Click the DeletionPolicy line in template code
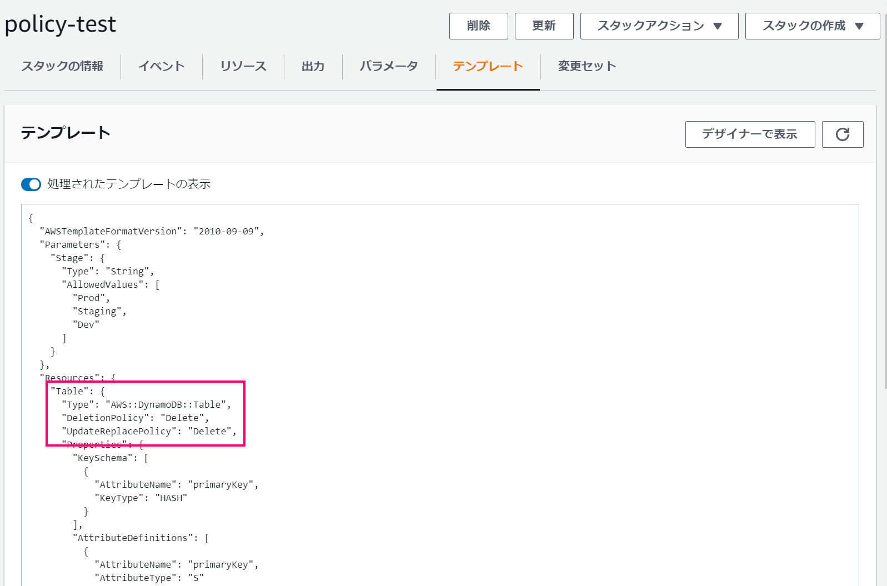887x586 pixels. pyautogui.click(x=136, y=418)
